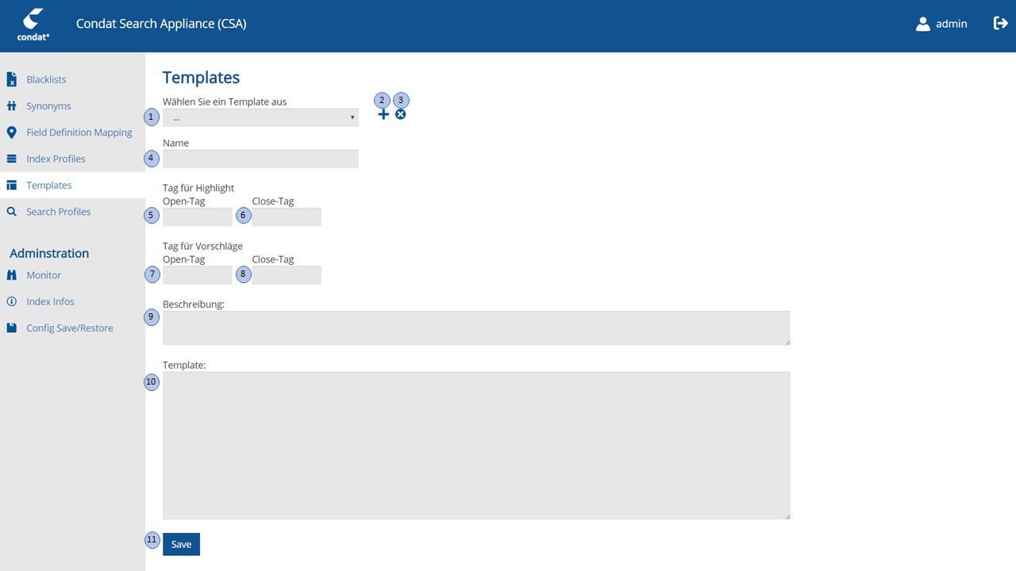Click into the Beschreibung text area
The height and width of the screenshot is (571, 1016).
476,328
